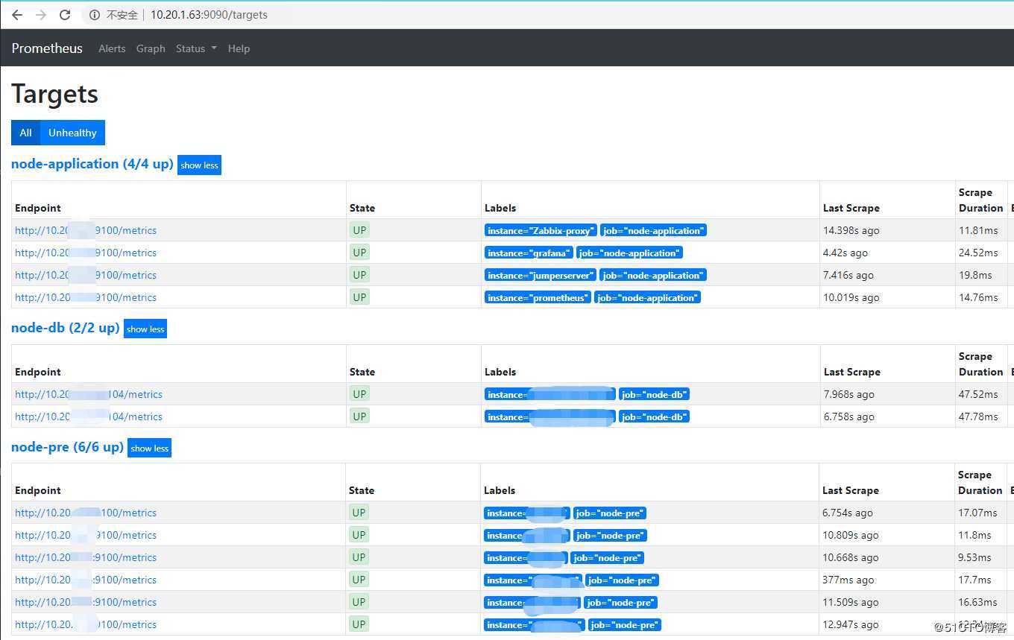
Task: Collapse node-application with show less
Action: point(199,165)
